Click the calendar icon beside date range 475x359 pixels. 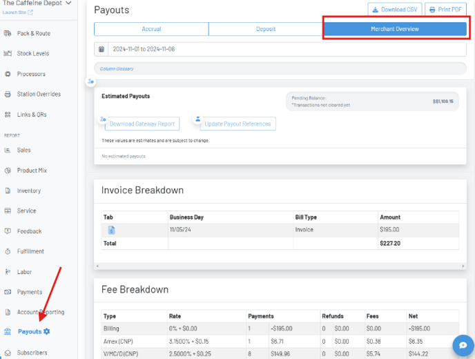[x=101, y=49]
